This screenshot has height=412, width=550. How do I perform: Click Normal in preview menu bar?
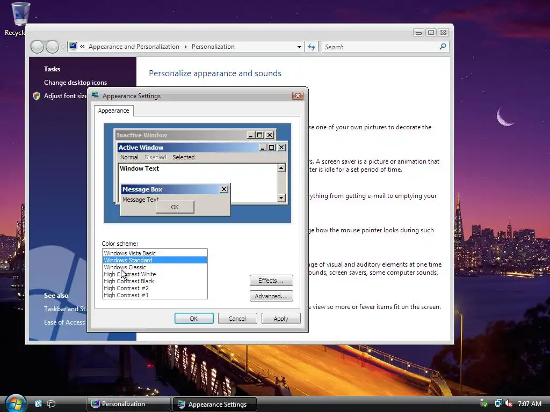click(x=129, y=157)
